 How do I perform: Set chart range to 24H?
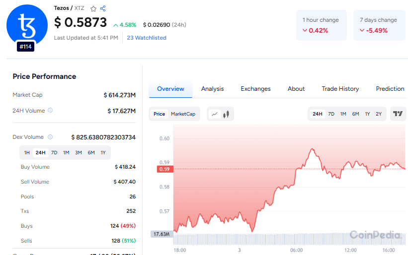[x=318, y=114]
